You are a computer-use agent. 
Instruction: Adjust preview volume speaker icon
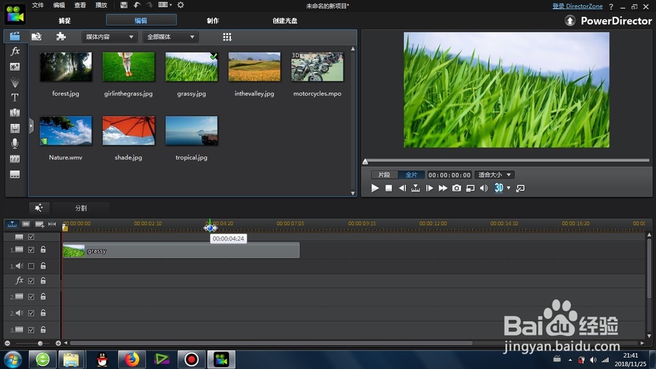click(483, 188)
